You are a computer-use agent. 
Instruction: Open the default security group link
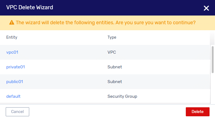click(x=13, y=96)
